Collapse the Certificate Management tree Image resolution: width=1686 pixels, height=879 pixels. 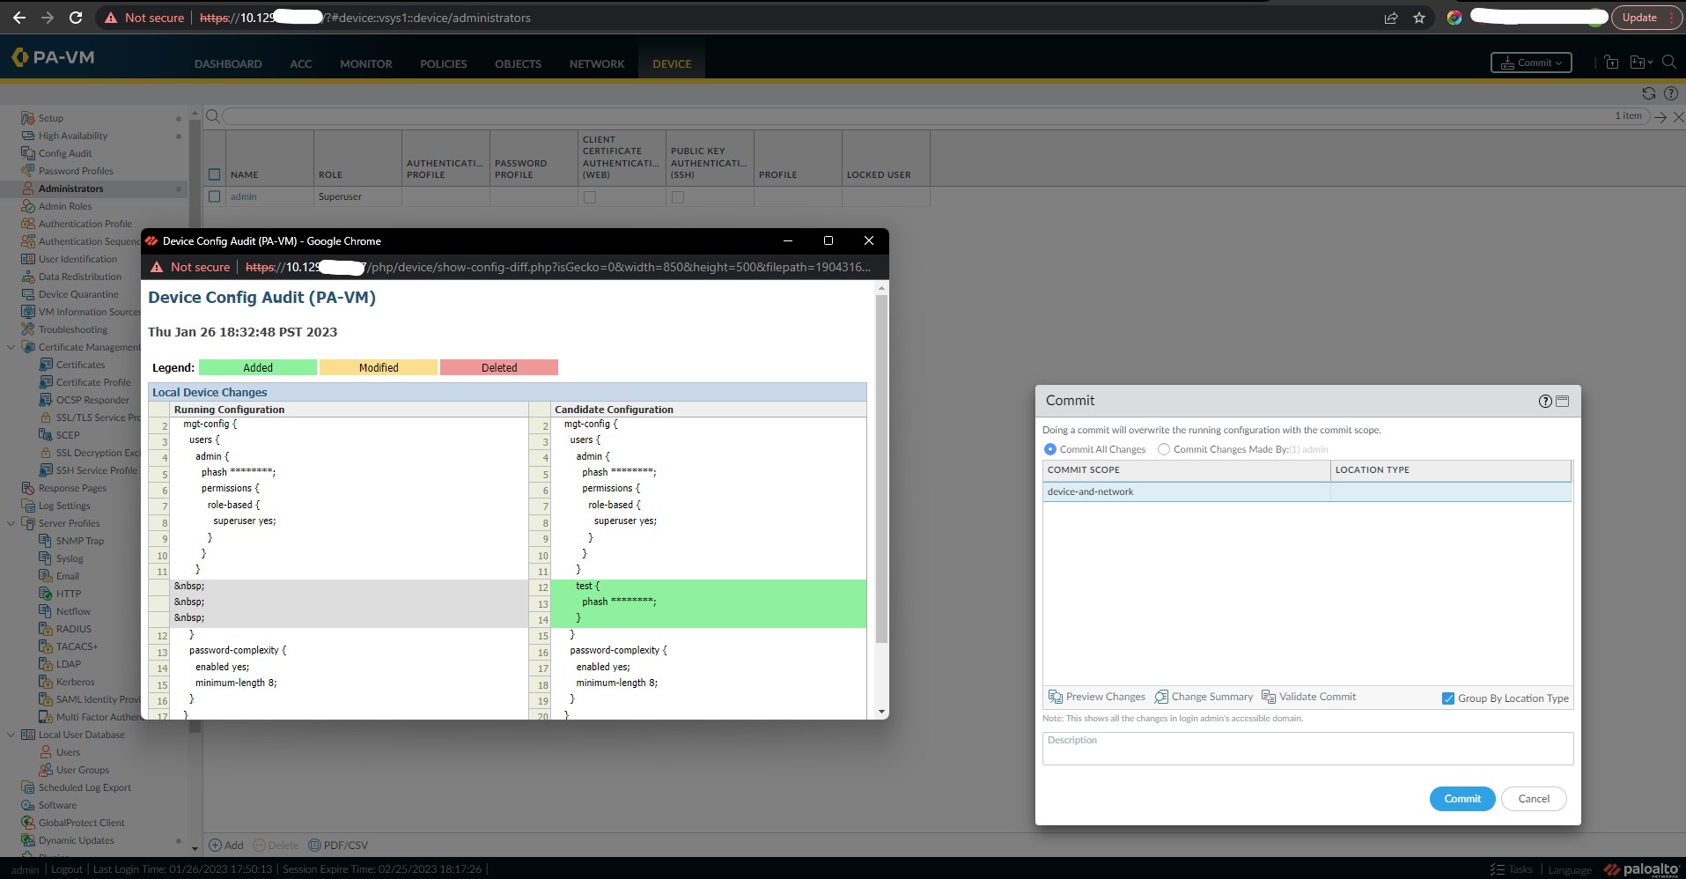(11, 346)
